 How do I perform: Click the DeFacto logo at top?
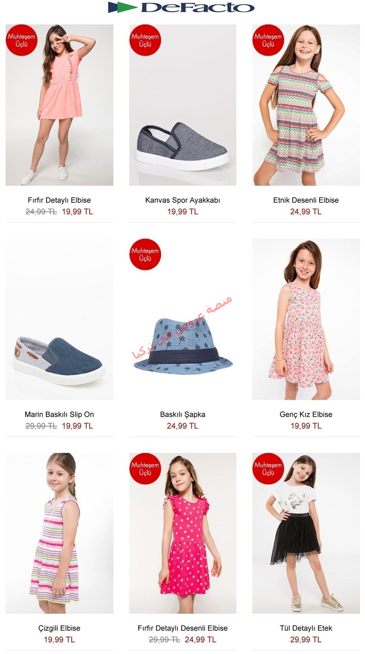pyautogui.click(x=181, y=7)
